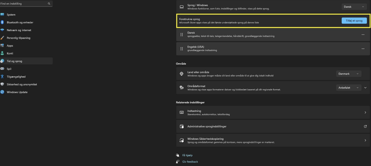Image resolution: width=371 pixels, height=166 pixels.
Task: Select Personlig tilpasning in sidebar
Action: 26,38
